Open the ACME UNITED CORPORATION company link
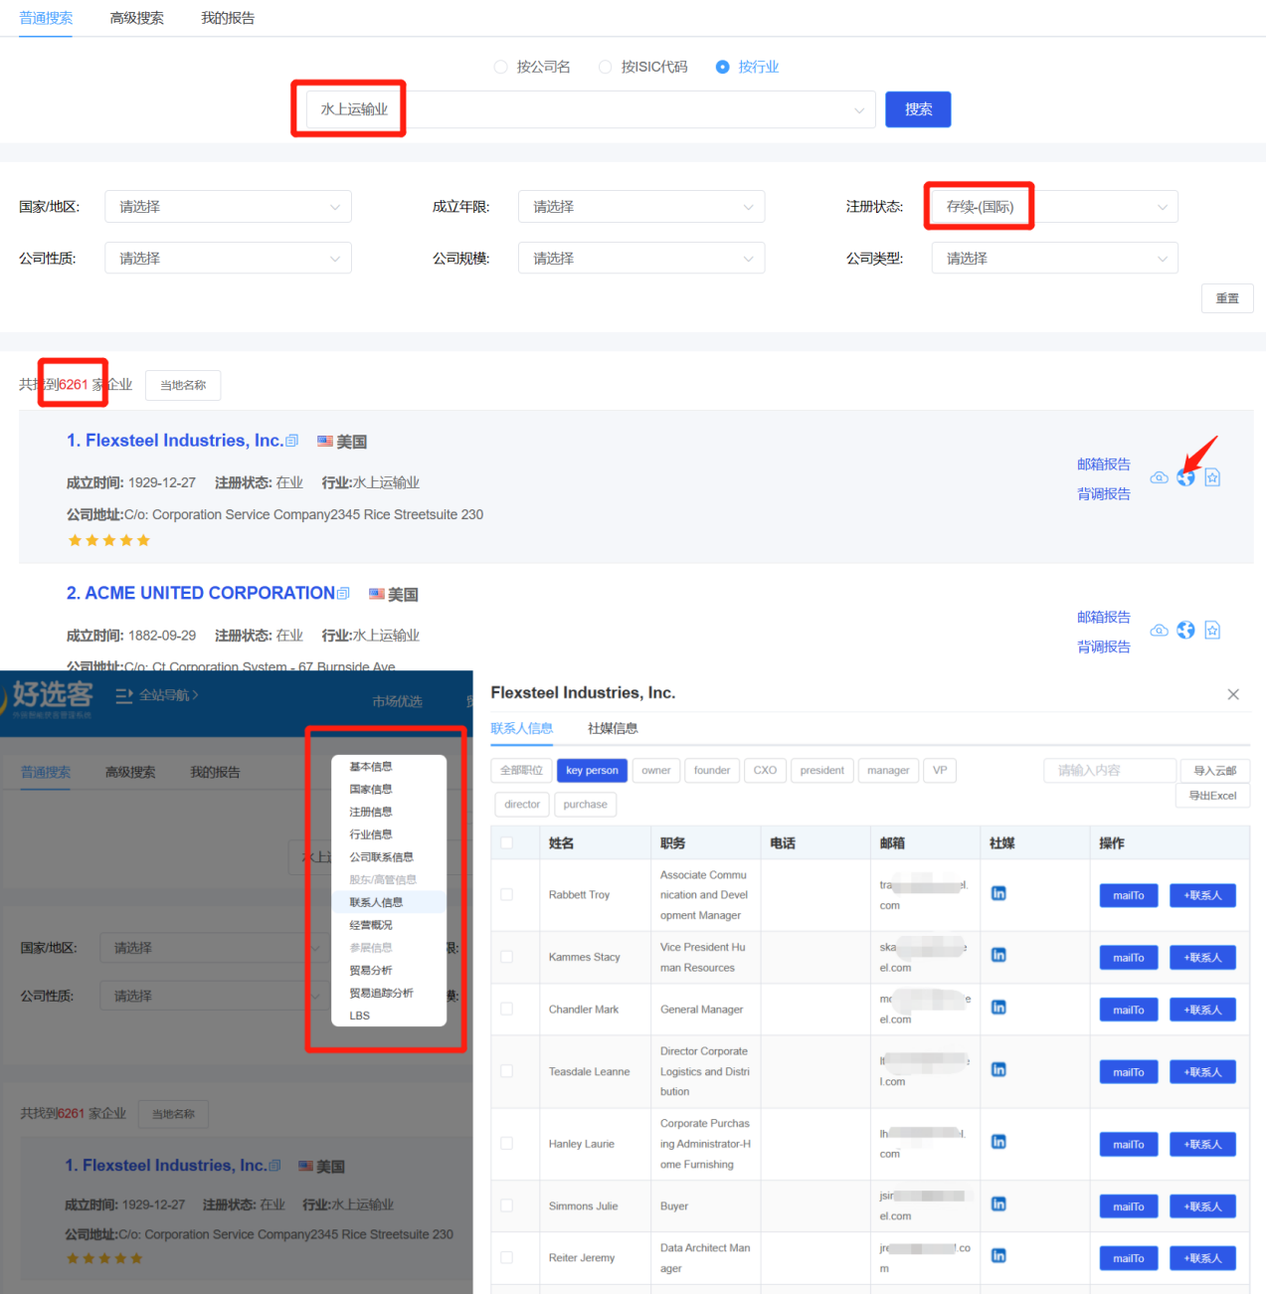This screenshot has height=1294, width=1266. point(201,593)
